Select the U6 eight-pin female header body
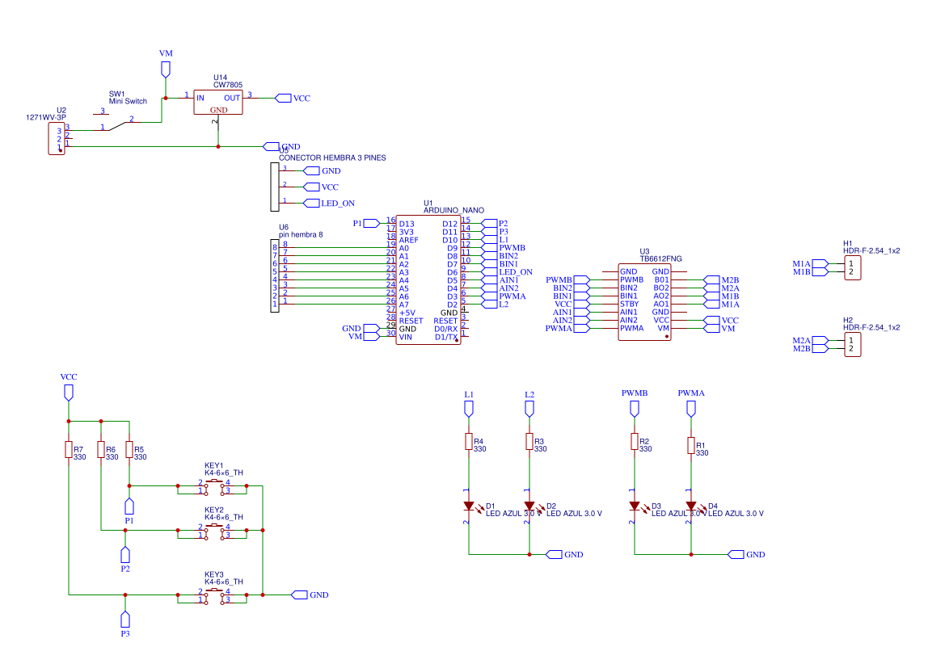The image size is (945, 668). pos(275,276)
